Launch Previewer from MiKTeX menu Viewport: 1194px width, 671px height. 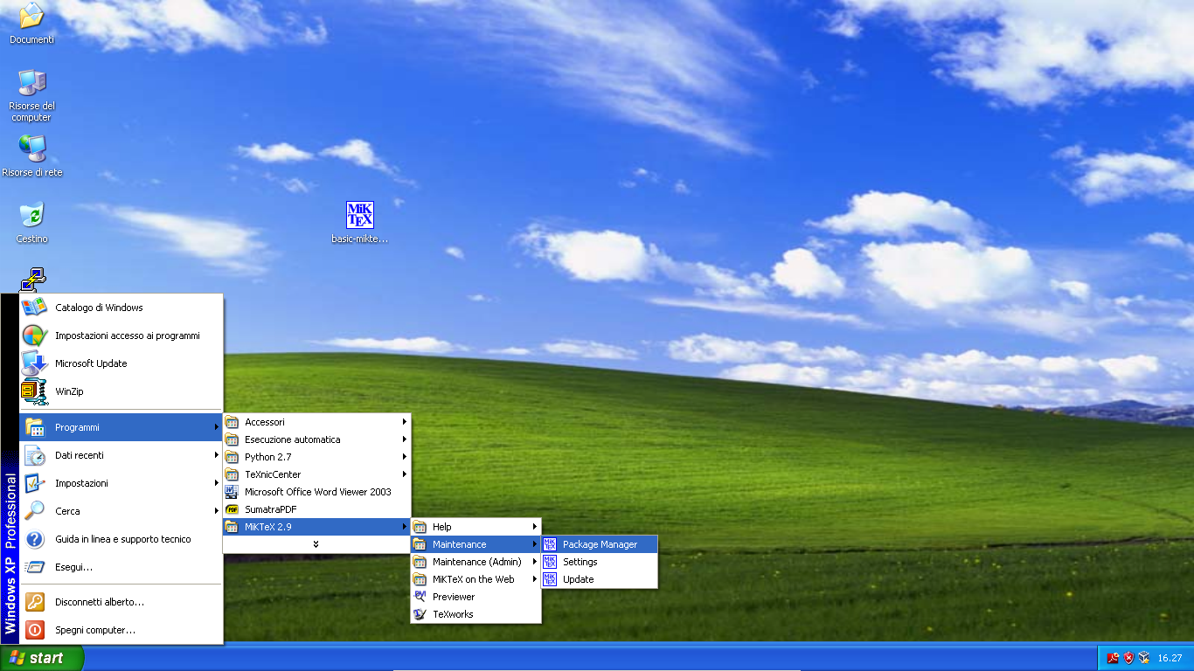476,597
